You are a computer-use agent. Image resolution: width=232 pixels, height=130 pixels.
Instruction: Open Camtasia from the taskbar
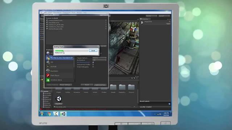56,114
